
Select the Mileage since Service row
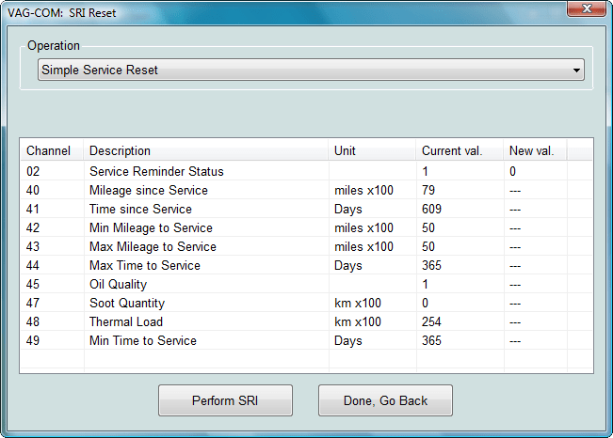306,190
